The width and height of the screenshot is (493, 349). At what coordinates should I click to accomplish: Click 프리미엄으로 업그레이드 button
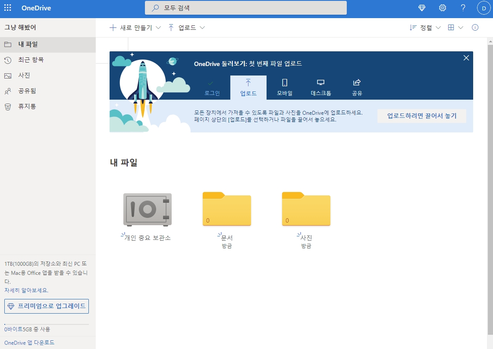click(47, 306)
